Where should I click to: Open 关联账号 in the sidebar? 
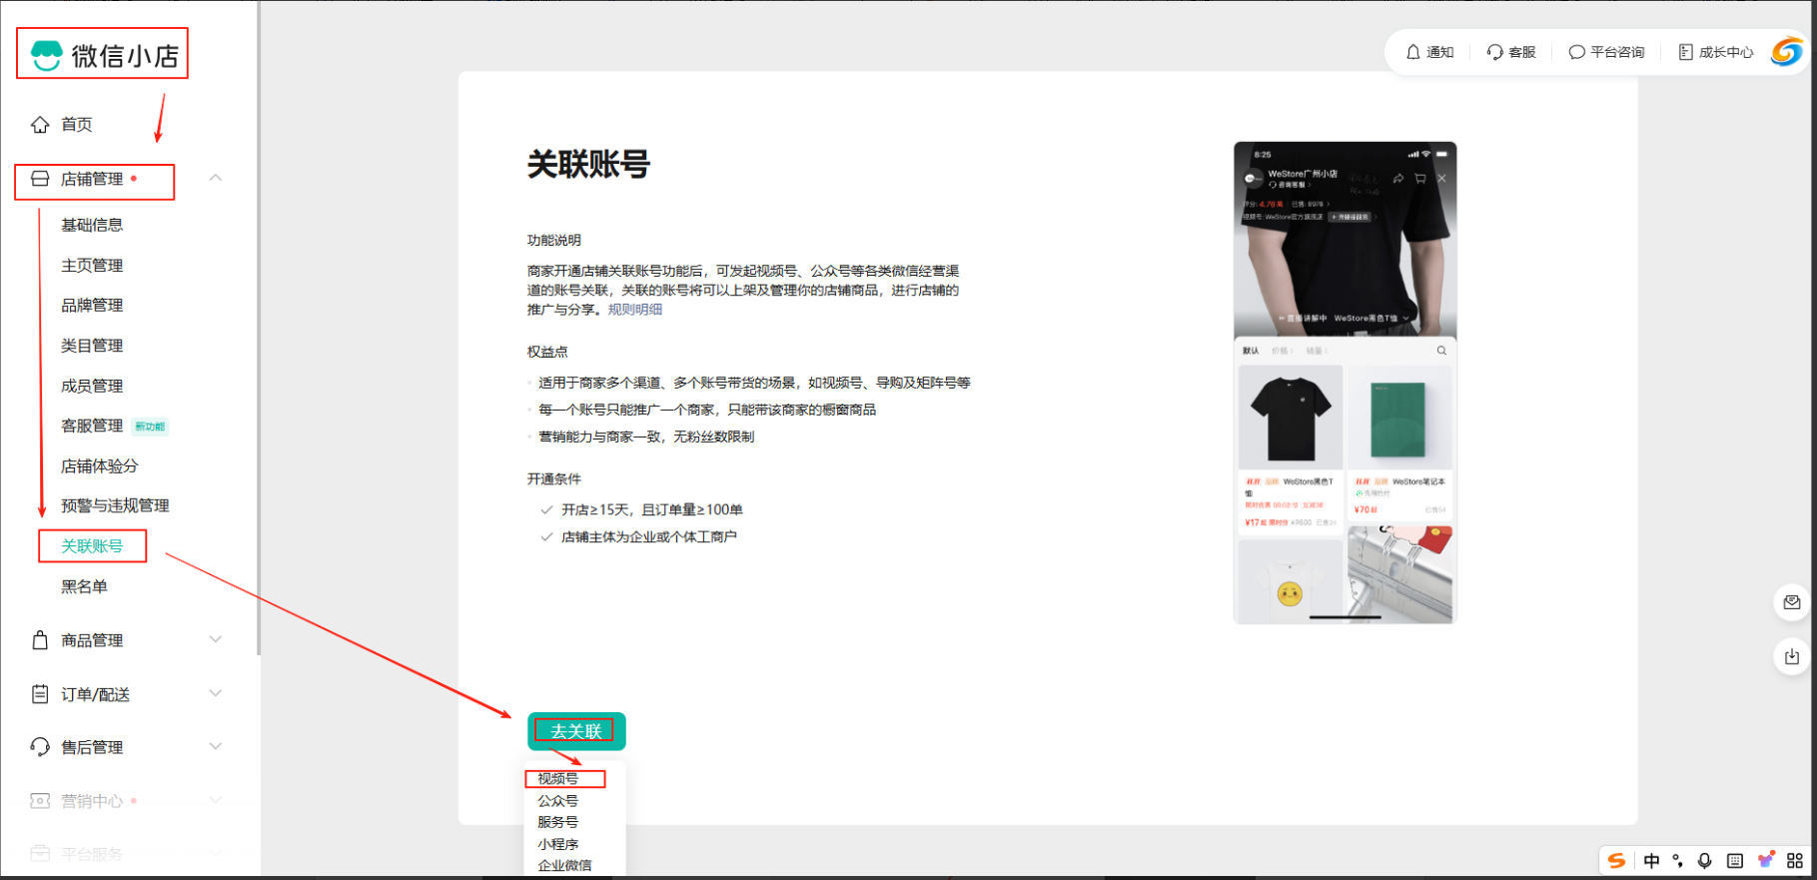coord(92,546)
